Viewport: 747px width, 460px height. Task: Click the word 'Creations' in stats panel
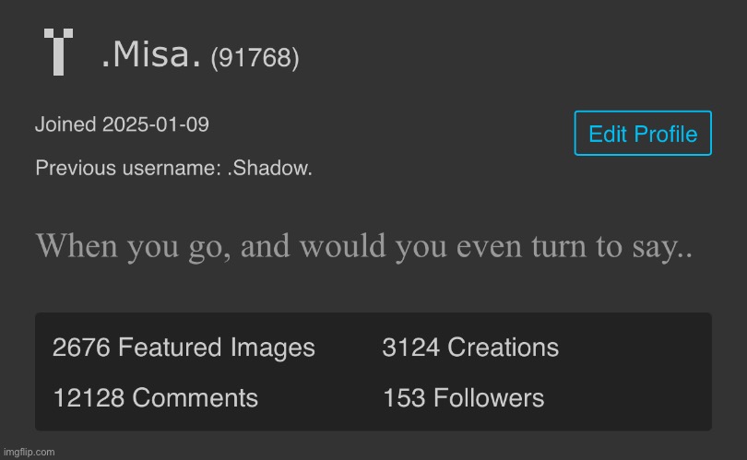[x=504, y=347]
